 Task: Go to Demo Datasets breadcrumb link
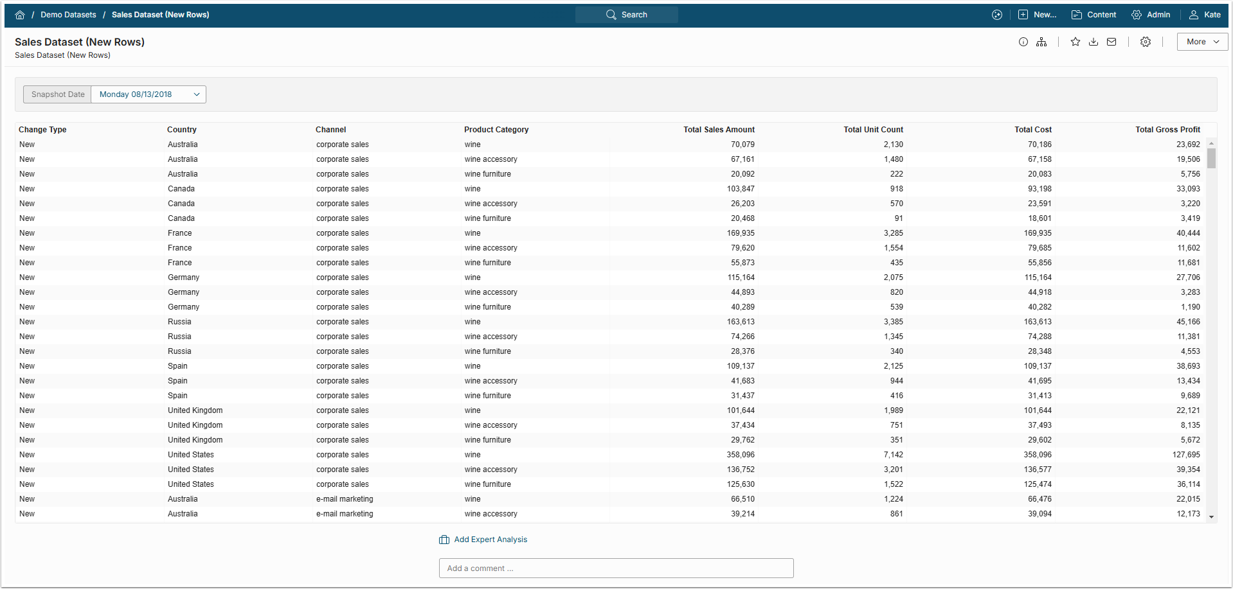tap(68, 15)
